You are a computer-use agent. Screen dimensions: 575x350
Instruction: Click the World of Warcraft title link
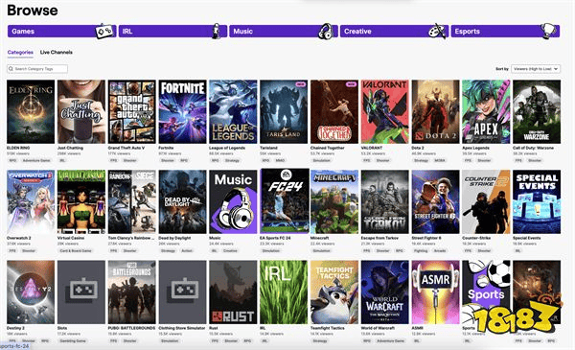tap(379, 328)
